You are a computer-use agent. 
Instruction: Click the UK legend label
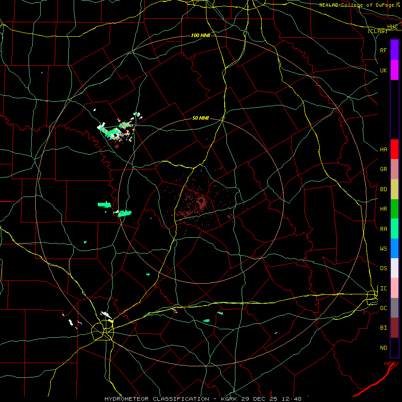(x=383, y=70)
